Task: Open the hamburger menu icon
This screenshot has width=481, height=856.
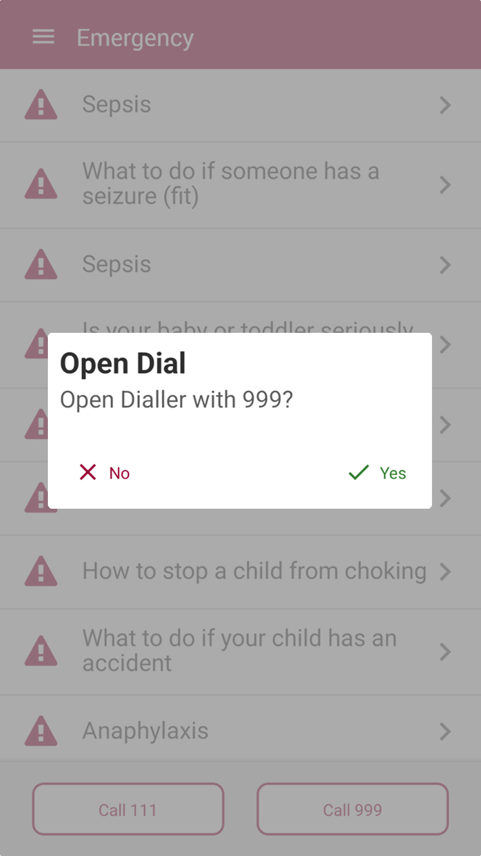Action: (x=43, y=37)
